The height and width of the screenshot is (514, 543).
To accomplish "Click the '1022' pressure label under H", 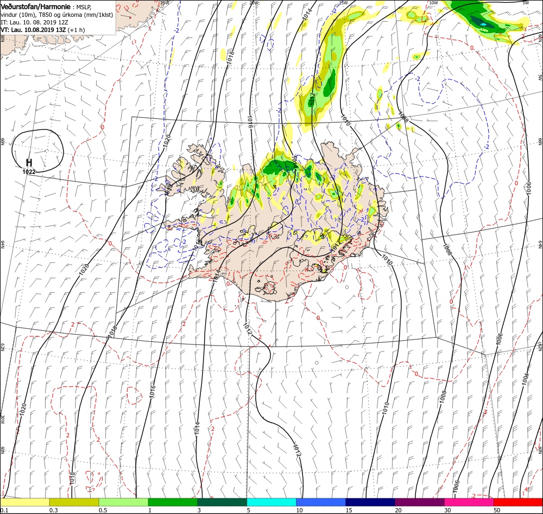I will click(29, 171).
